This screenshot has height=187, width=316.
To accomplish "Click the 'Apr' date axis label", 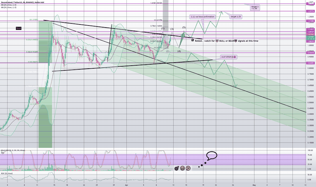I will (126, 185).
